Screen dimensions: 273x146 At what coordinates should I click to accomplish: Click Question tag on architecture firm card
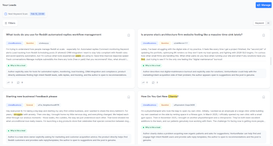coord(165,43)
